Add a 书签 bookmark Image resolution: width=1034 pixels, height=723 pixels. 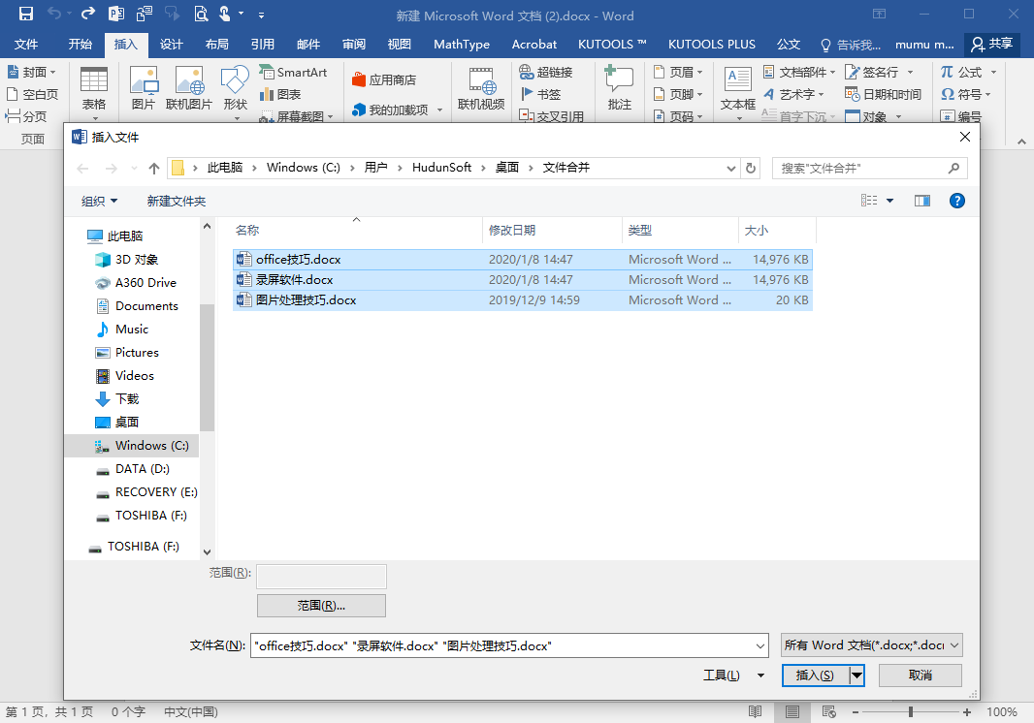point(540,94)
